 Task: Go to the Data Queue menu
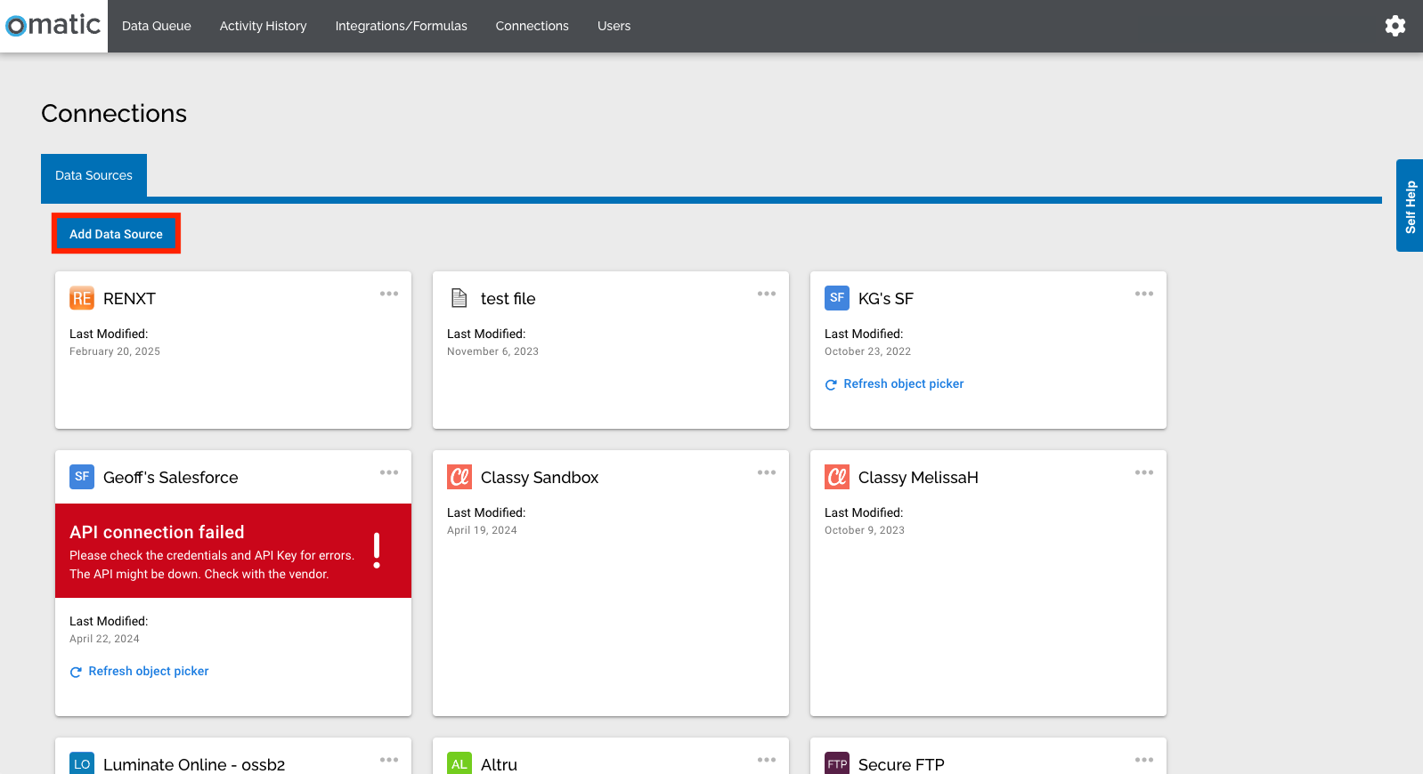157,26
